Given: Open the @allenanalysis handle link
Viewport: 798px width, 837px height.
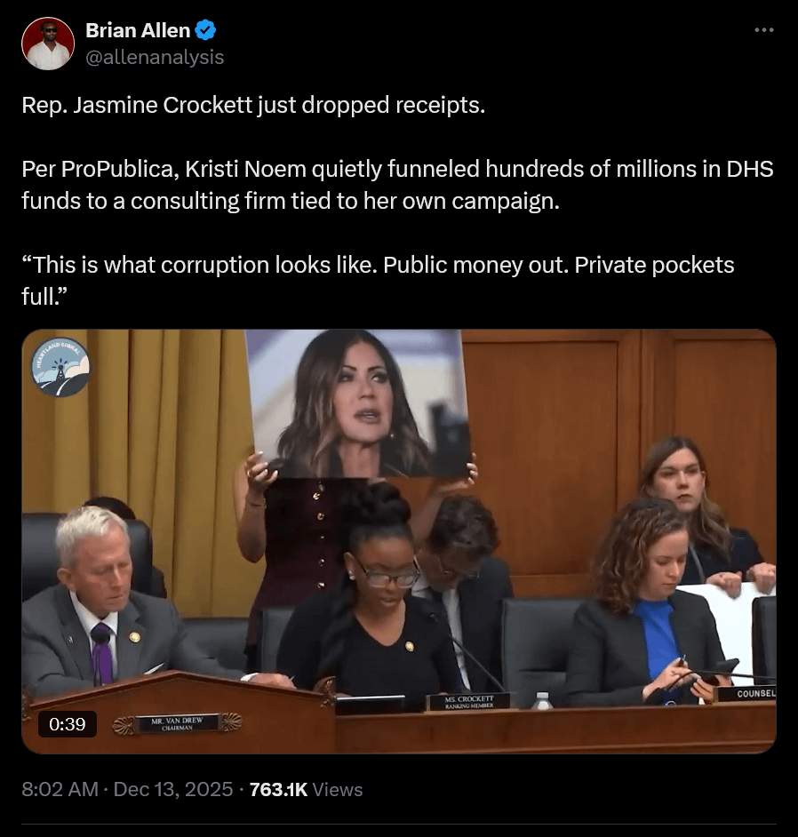Looking at the screenshot, I should [155, 57].
